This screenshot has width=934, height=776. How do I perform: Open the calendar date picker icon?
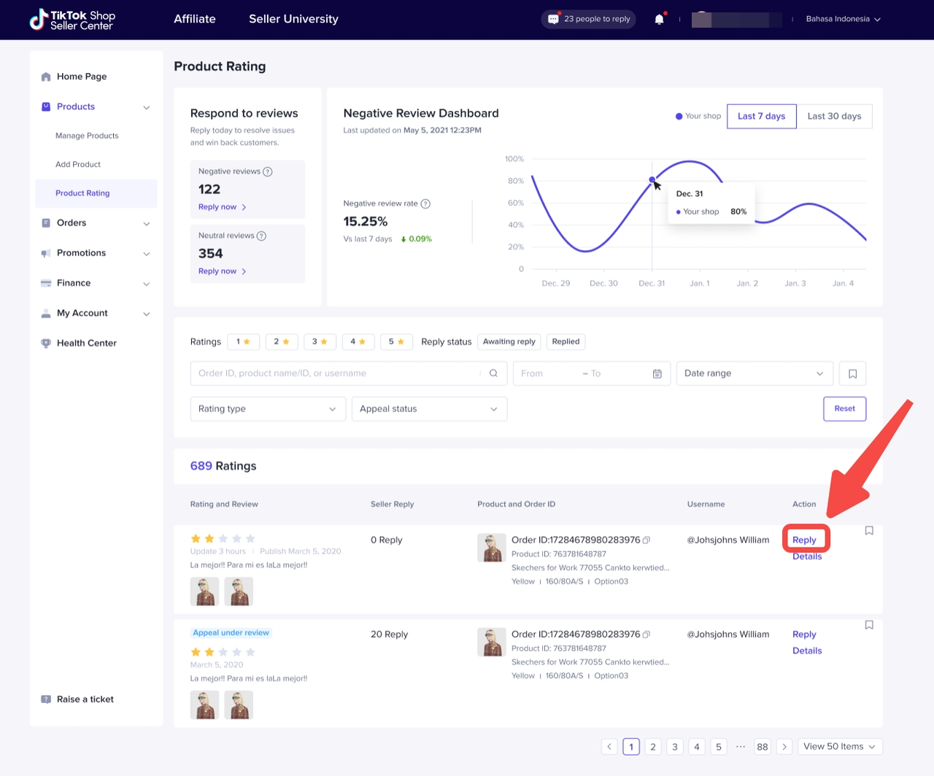pos(657,373)
